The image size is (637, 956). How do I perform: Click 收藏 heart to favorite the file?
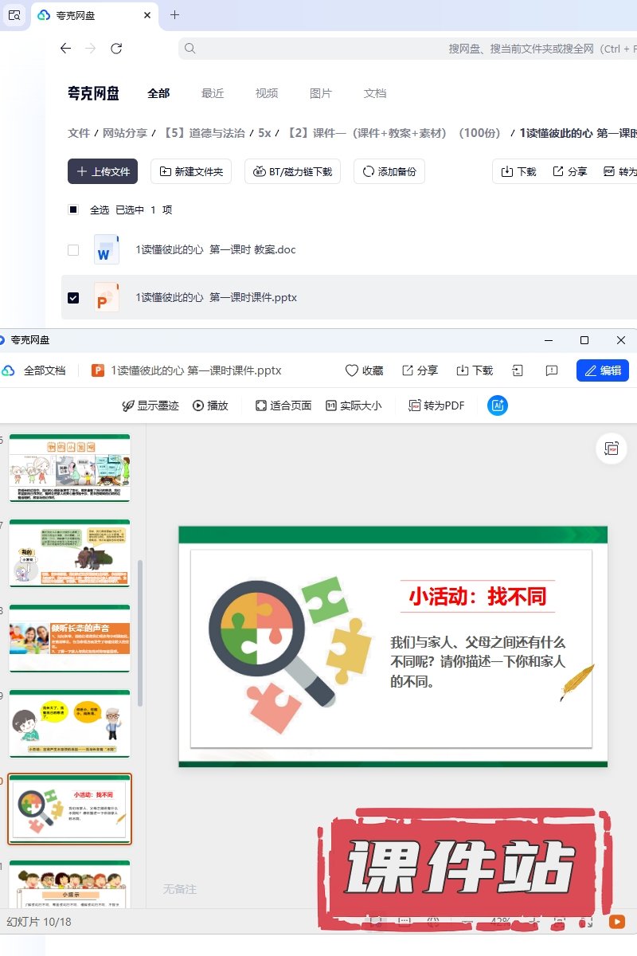(x=364, y=370)
